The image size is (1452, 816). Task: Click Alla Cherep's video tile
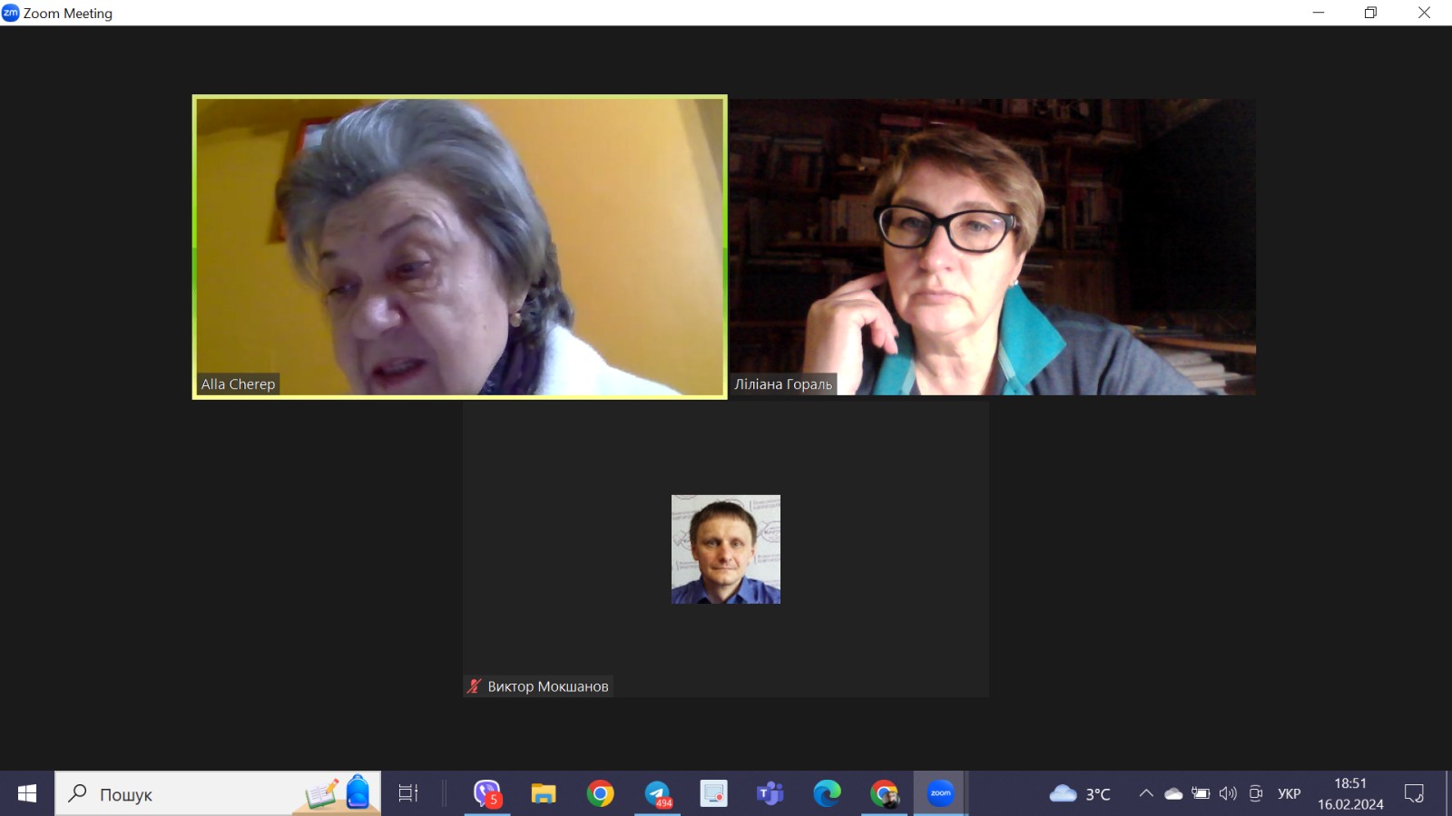pyautogui.click(x=459, y=247)
